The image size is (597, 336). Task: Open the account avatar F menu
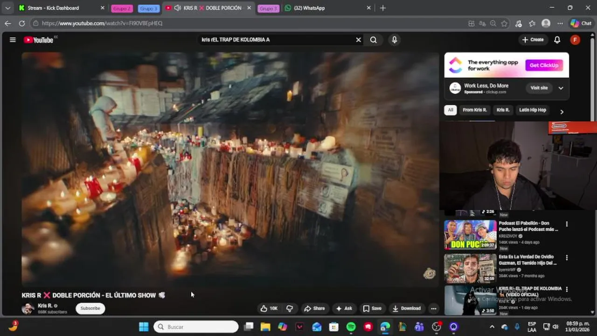(575, 40)
